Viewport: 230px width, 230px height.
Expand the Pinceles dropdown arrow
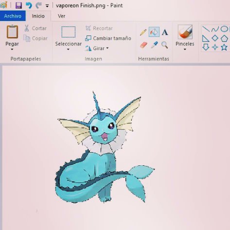(185, 49)
